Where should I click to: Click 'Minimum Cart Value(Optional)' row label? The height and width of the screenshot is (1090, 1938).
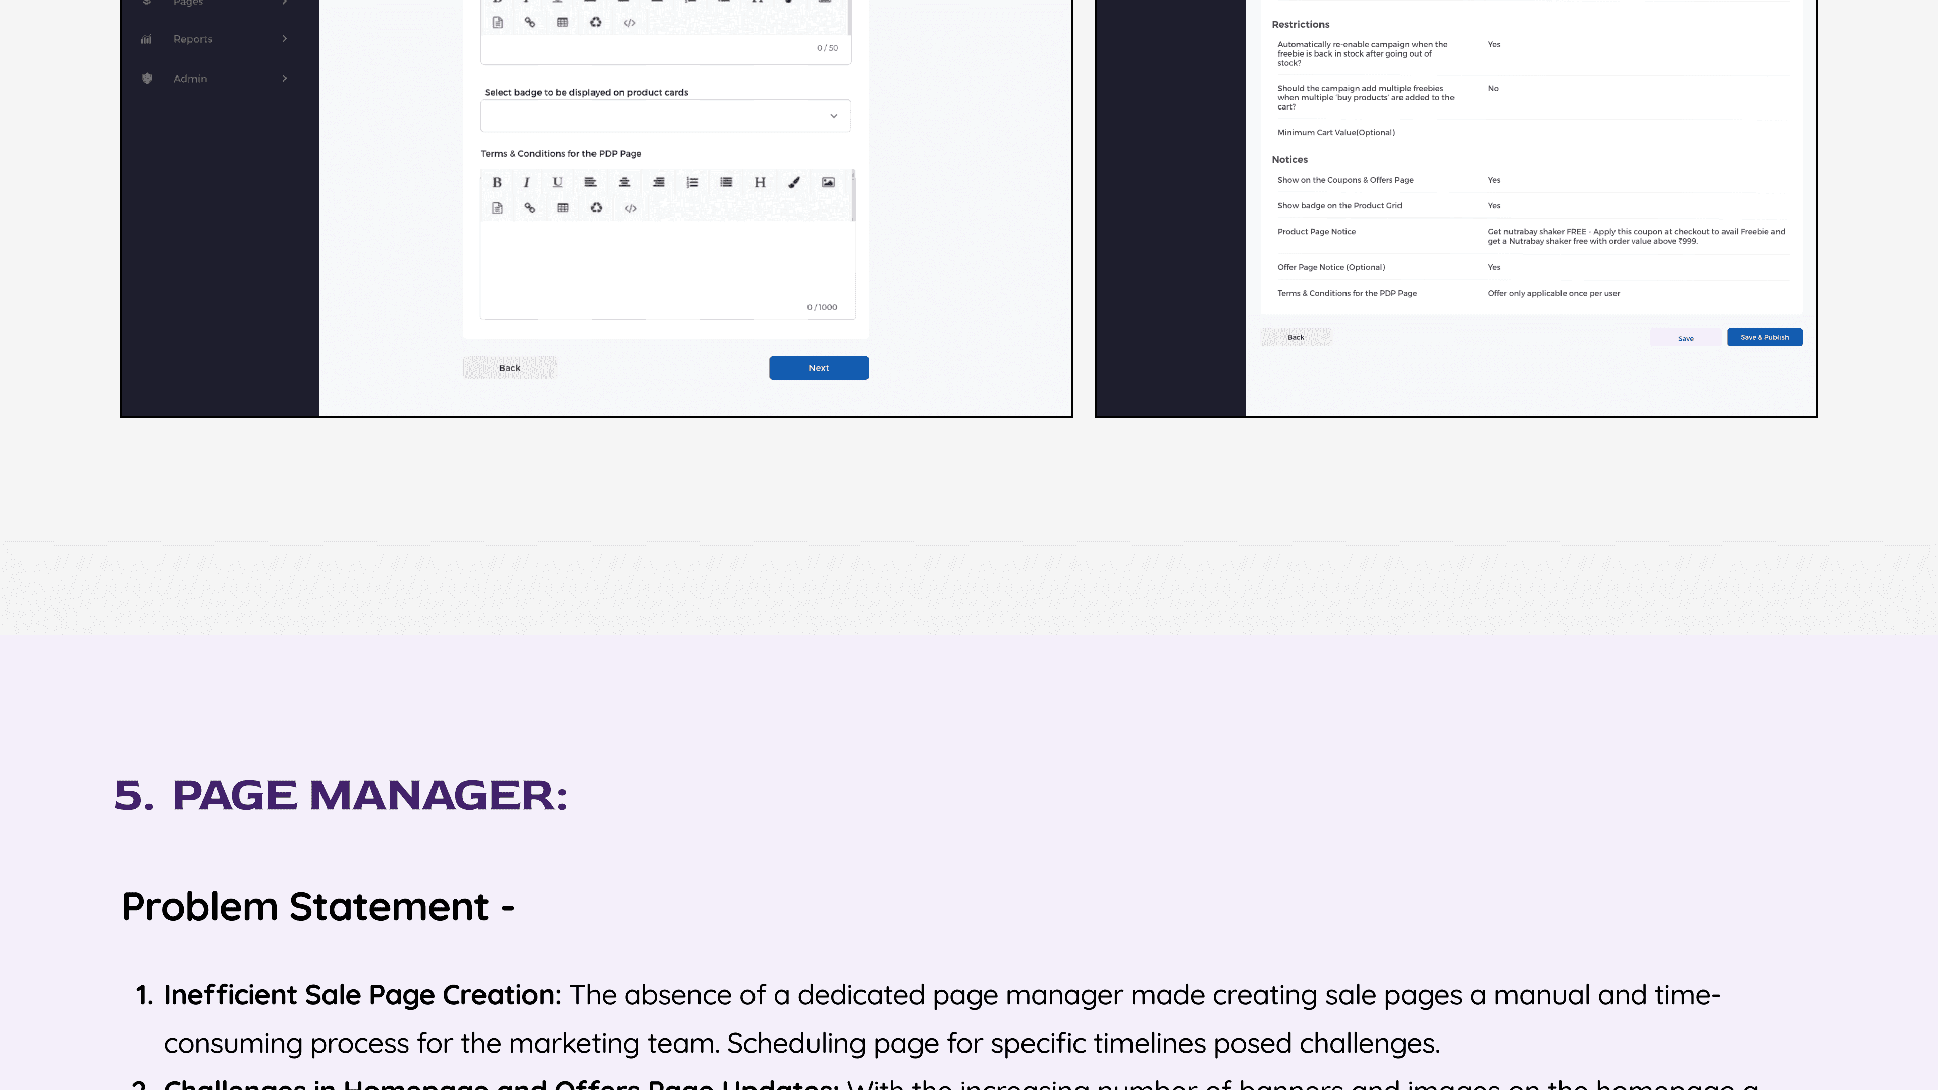pos(1336,132)
